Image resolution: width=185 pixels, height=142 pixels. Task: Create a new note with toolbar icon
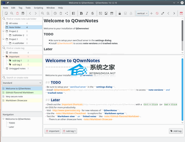pyautogui.click(x=6, y=13)
